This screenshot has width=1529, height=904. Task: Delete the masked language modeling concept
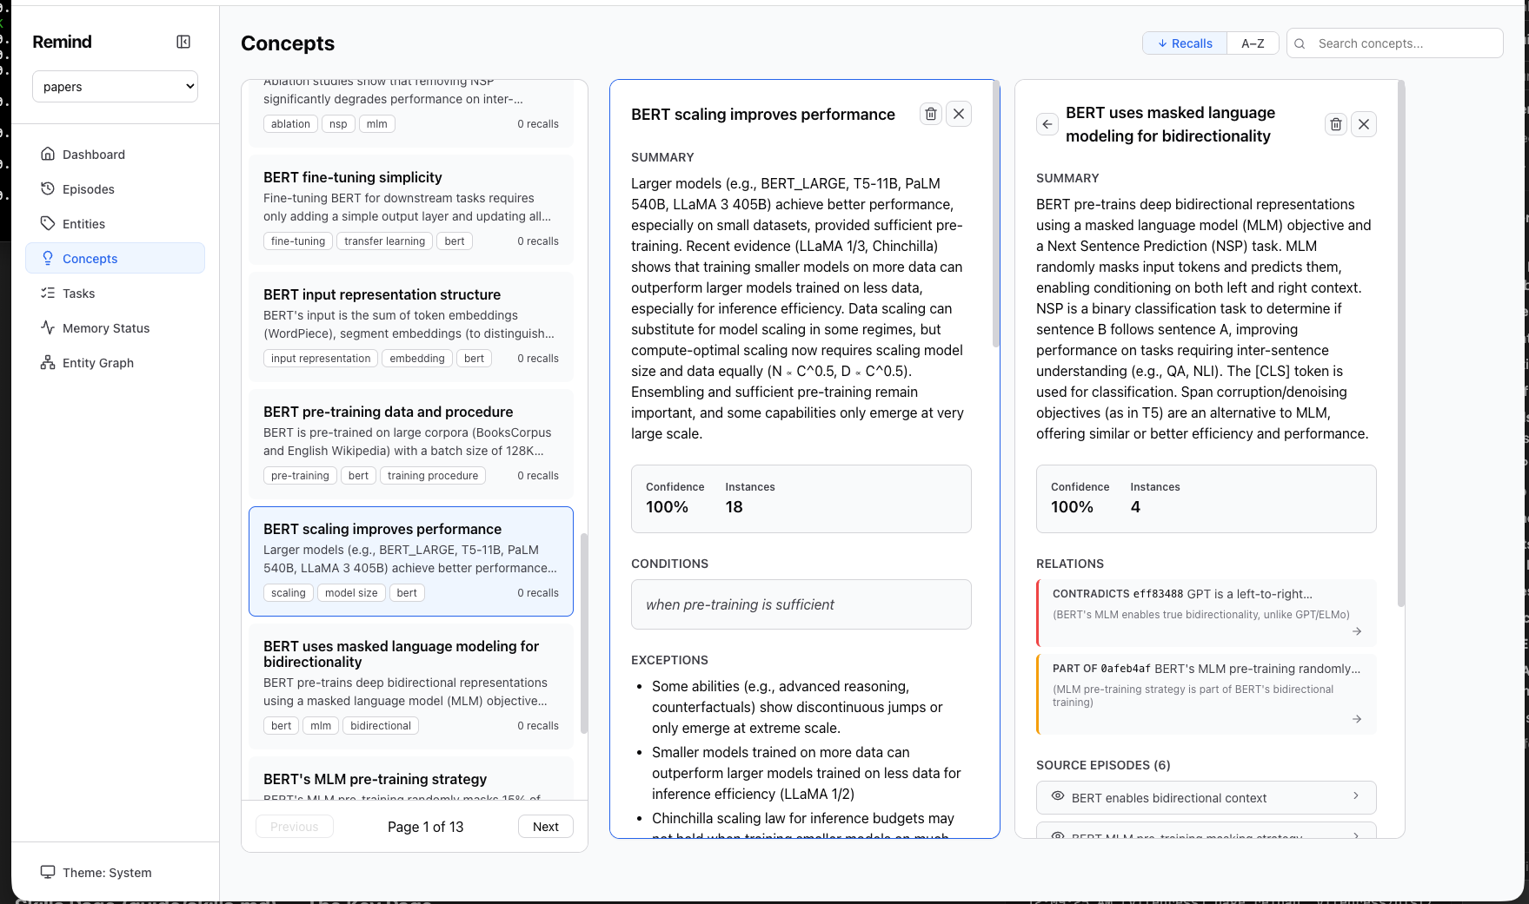coord(1336,124)
